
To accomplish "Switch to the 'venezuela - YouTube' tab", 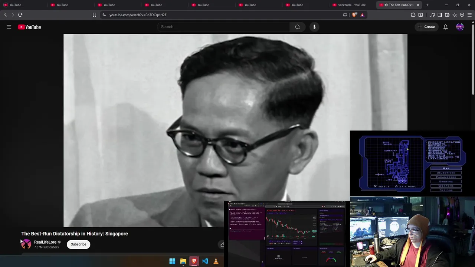I will [352, 5].
